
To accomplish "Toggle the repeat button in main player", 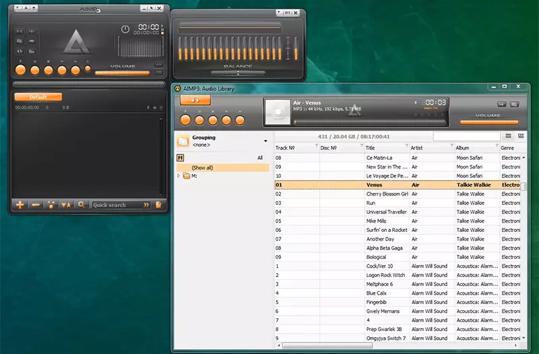I will point(20,51).
